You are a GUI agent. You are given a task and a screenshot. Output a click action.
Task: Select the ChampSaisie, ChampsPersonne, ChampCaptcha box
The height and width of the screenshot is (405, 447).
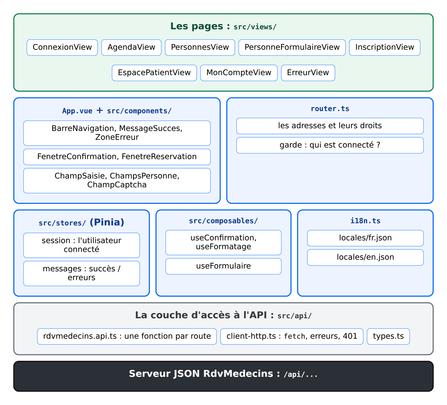click(x=117, y=181)
